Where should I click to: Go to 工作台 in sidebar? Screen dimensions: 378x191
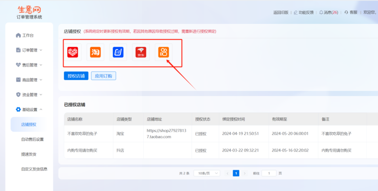28,35
